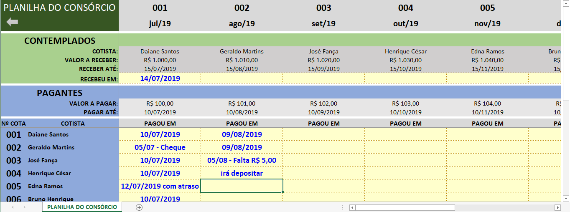Click horizontal scrollbar right arrow
This screenshot has height=212, width=570.
point(557,207)
